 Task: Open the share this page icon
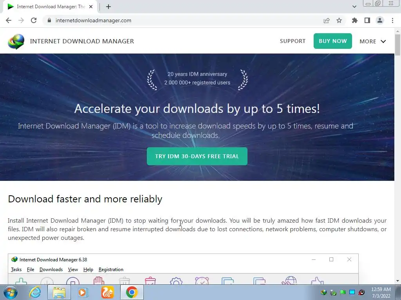(x=327, y=20)
